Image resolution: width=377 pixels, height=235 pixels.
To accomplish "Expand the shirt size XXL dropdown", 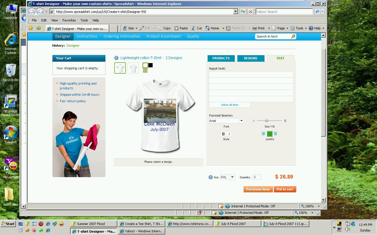I will click(x=232, y=177).
